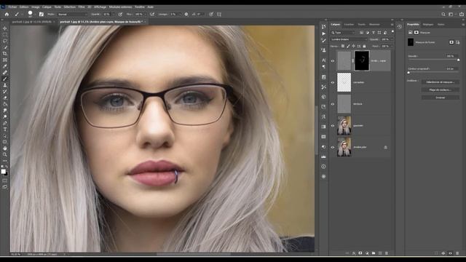Click the delete layer trash icon

pos(387,253)
